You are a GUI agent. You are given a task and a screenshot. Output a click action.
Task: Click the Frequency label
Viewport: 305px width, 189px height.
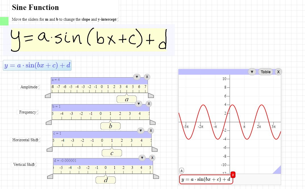coord(28,112)
